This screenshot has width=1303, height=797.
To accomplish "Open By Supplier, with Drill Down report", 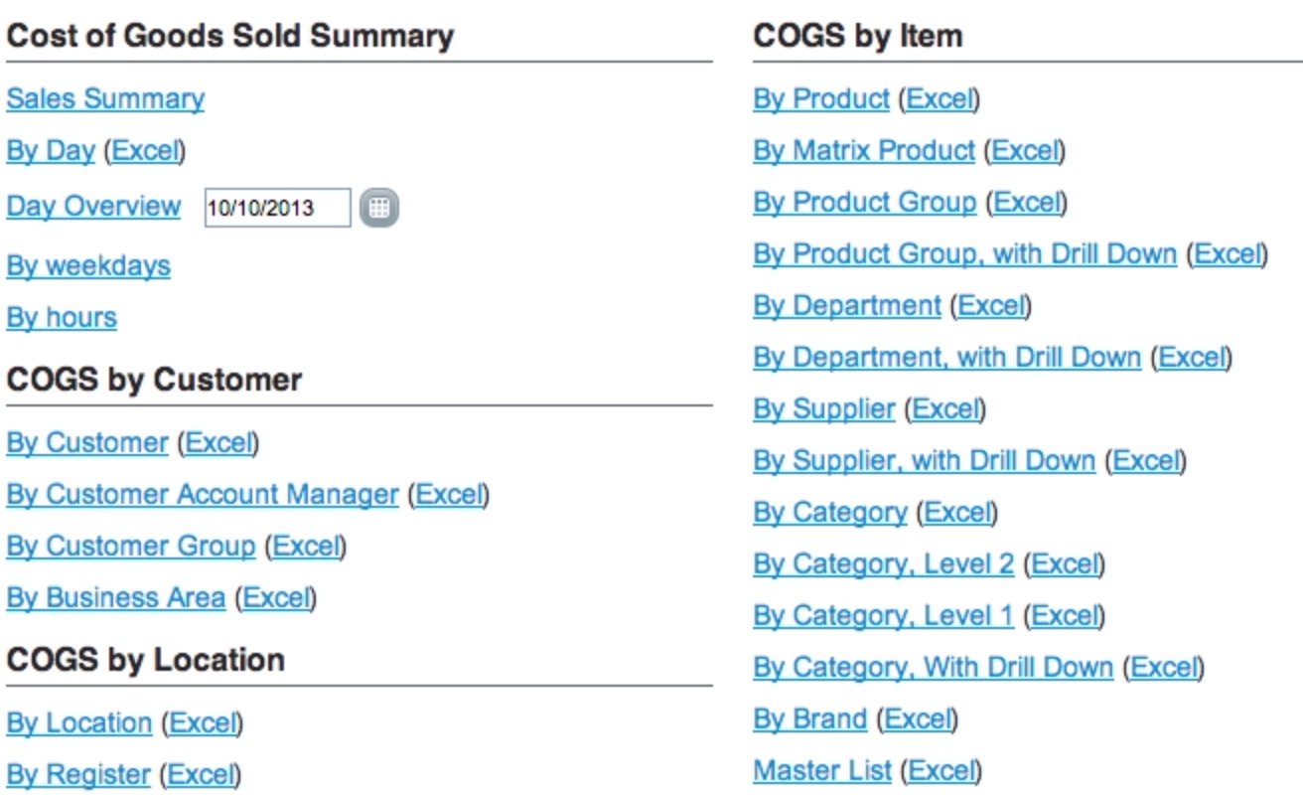I will click(x=925, y=461).
